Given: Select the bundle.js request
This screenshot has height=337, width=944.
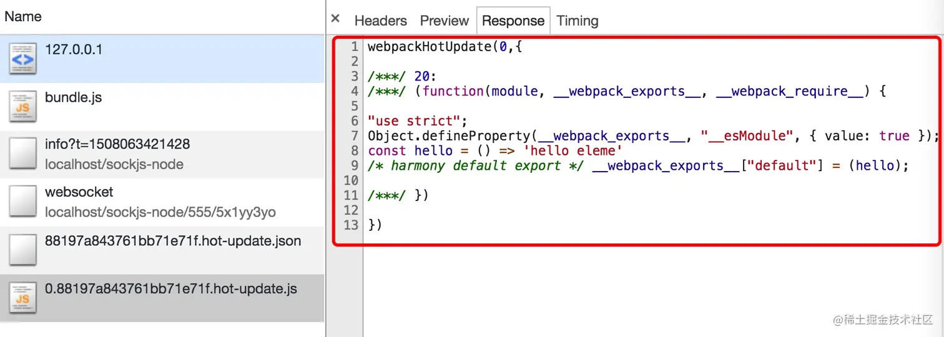Looking at the screenshot, I should 162,107.
